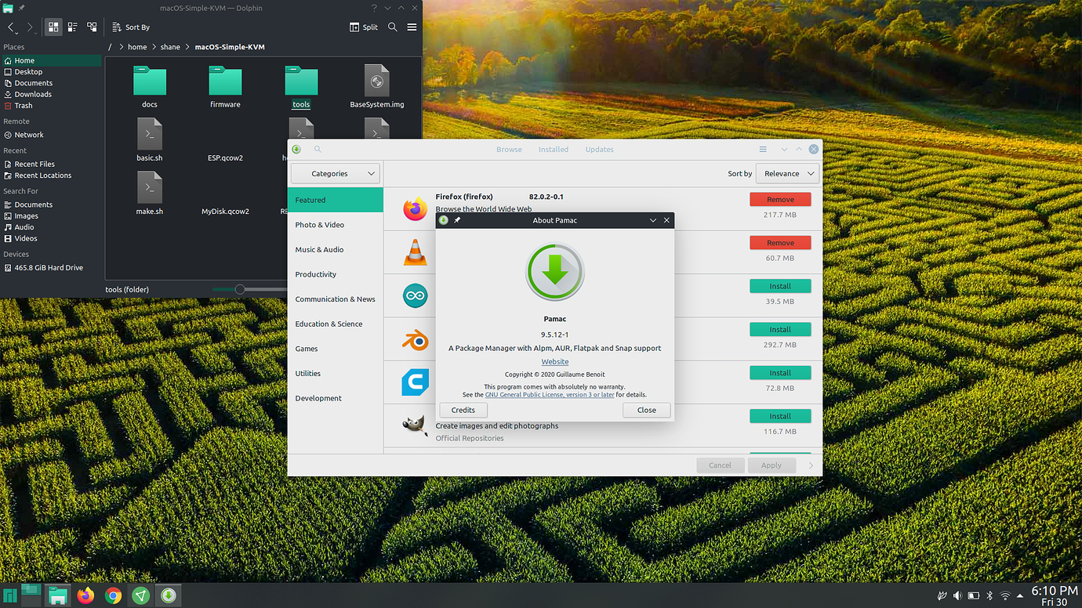Select Utilities category
Screen dimensions: 1082x608
pyautogui.click(x=336, y=374)
